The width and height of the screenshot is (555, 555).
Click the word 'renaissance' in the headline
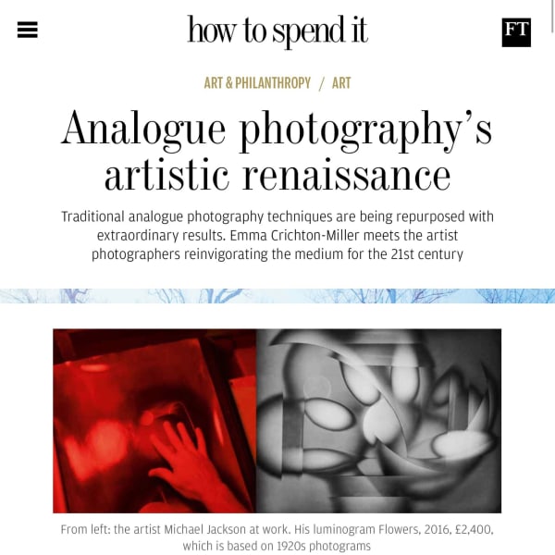(347, 176)
